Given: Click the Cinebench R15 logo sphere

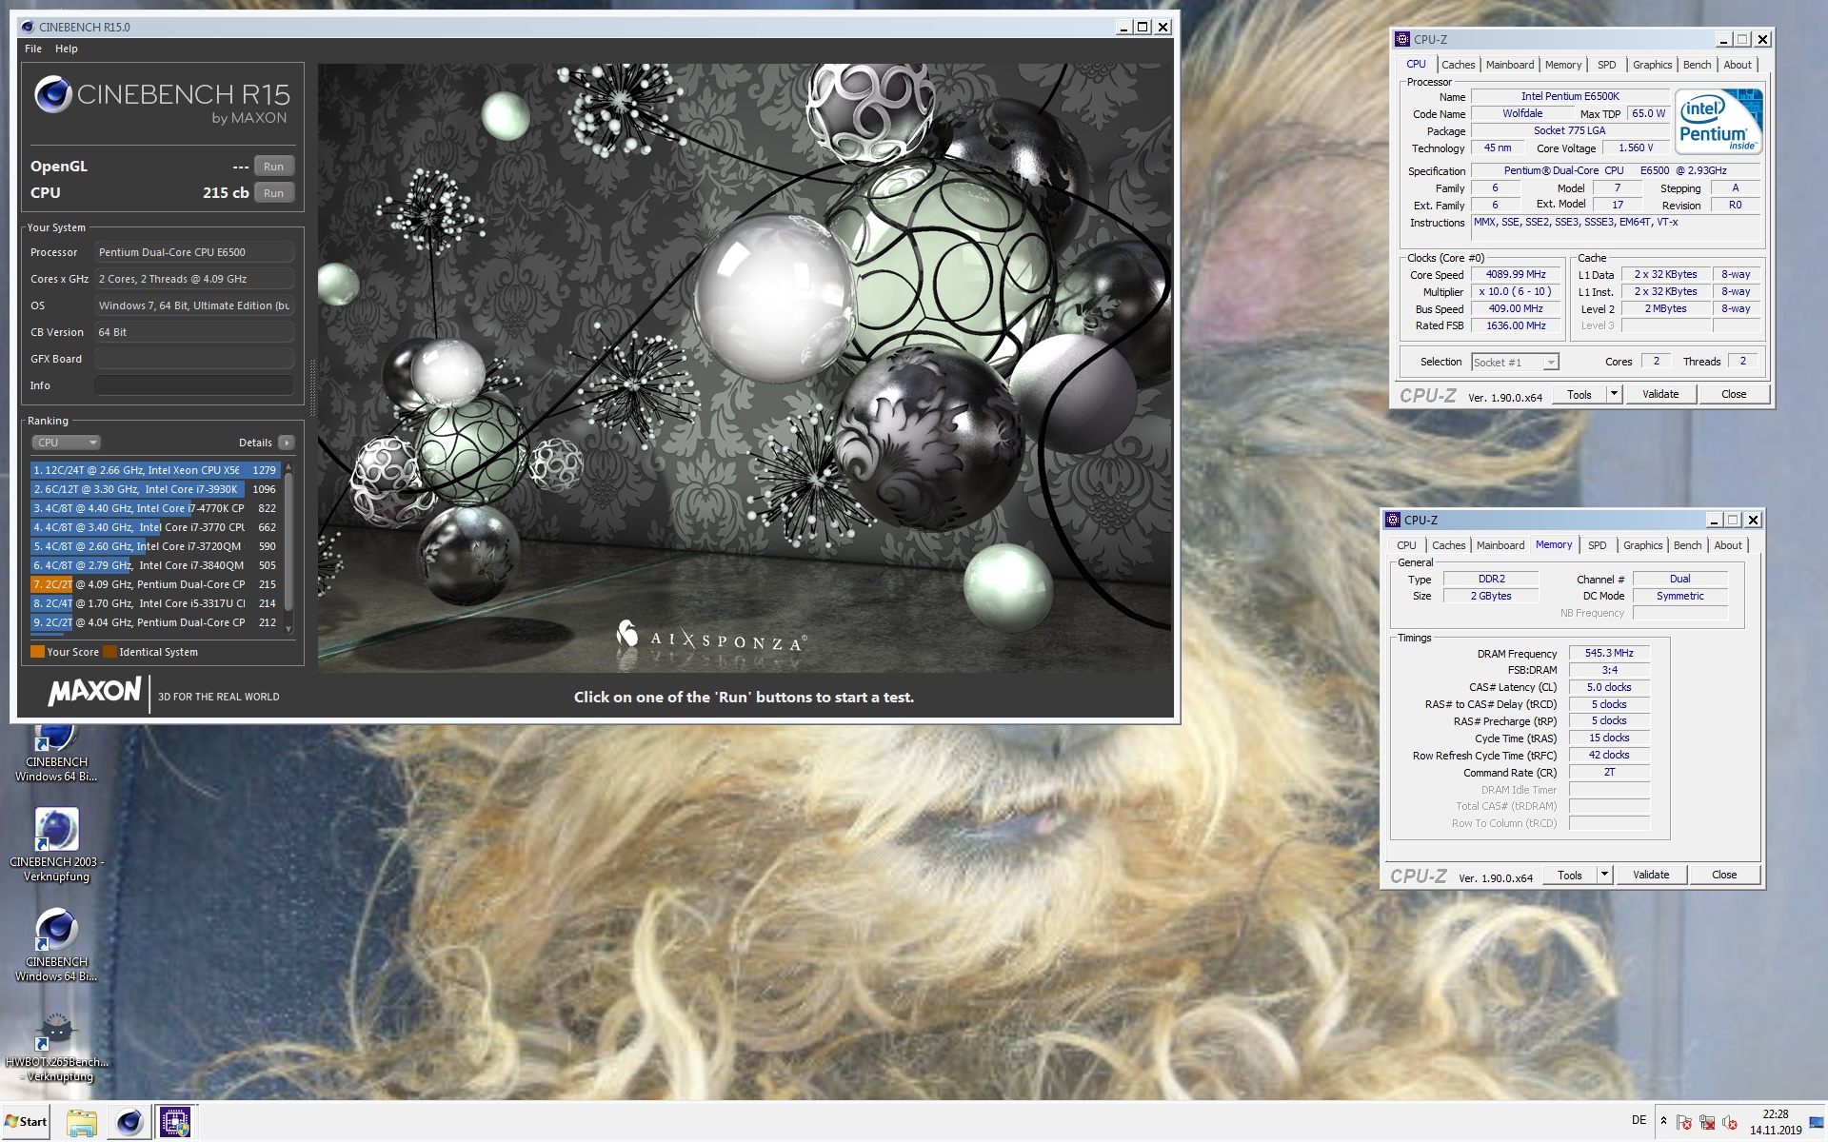Looking at the screenshot, I should 53,94.
